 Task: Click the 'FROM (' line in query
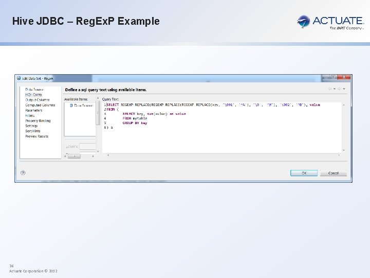(x=113, y=110)
